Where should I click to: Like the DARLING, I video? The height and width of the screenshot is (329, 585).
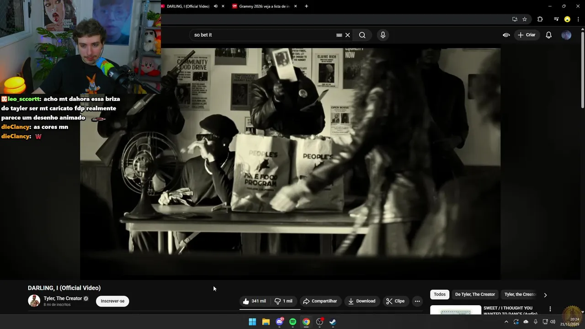click(255, 301)
